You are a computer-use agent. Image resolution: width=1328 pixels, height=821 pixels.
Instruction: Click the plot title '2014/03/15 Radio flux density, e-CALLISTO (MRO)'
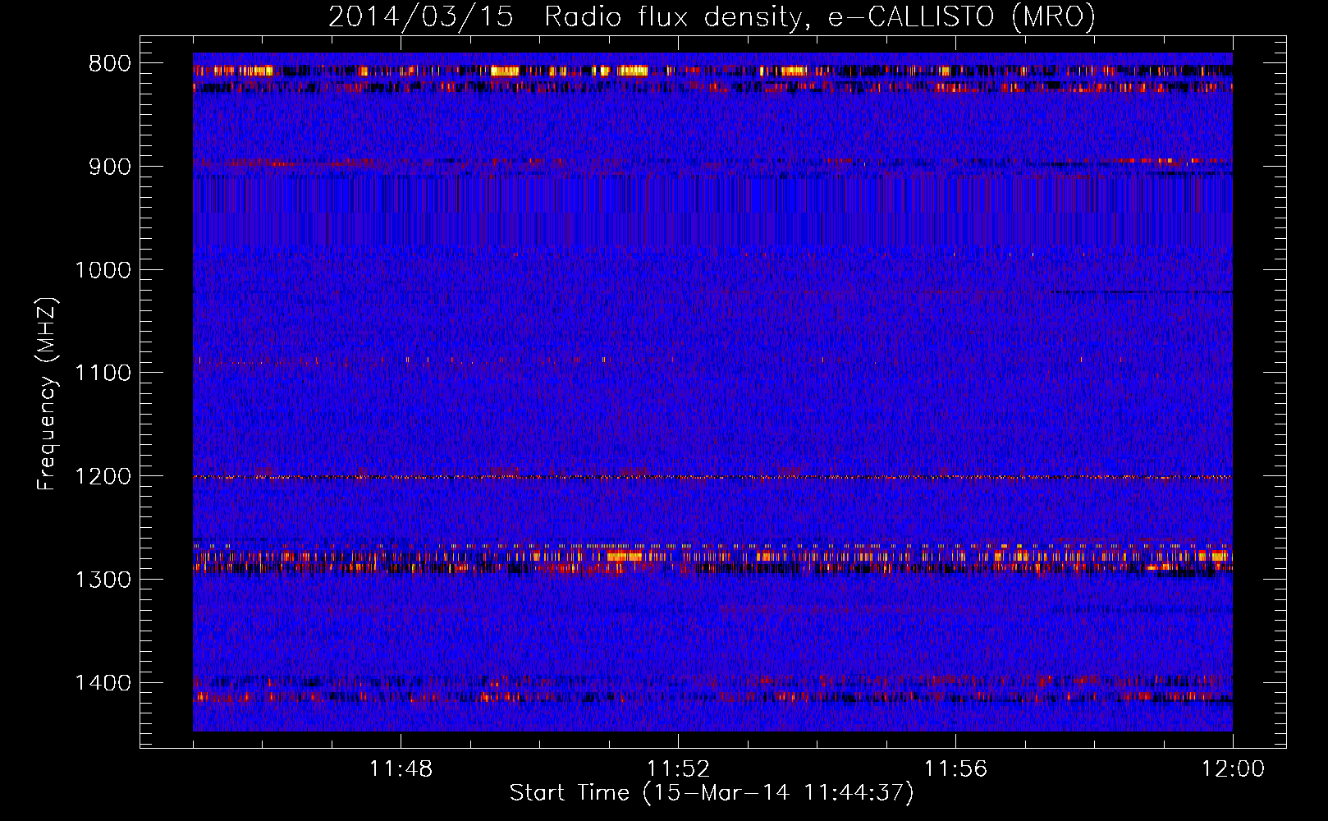[x=712, y=16]
